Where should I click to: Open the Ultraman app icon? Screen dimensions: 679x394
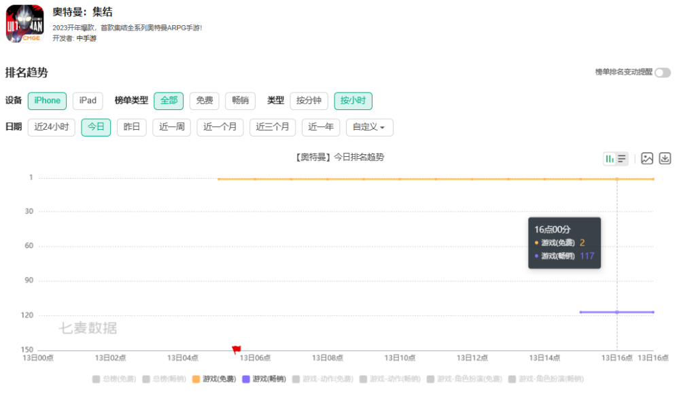[24, 24]
